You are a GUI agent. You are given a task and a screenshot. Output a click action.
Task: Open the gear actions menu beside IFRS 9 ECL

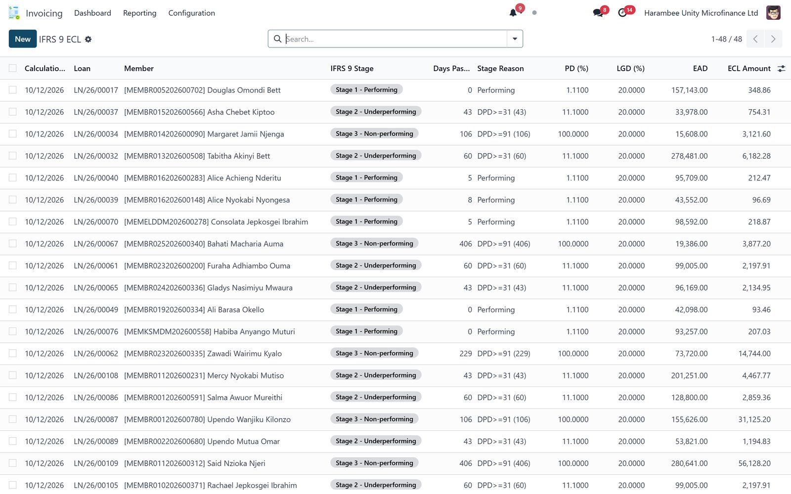[88, 39]
